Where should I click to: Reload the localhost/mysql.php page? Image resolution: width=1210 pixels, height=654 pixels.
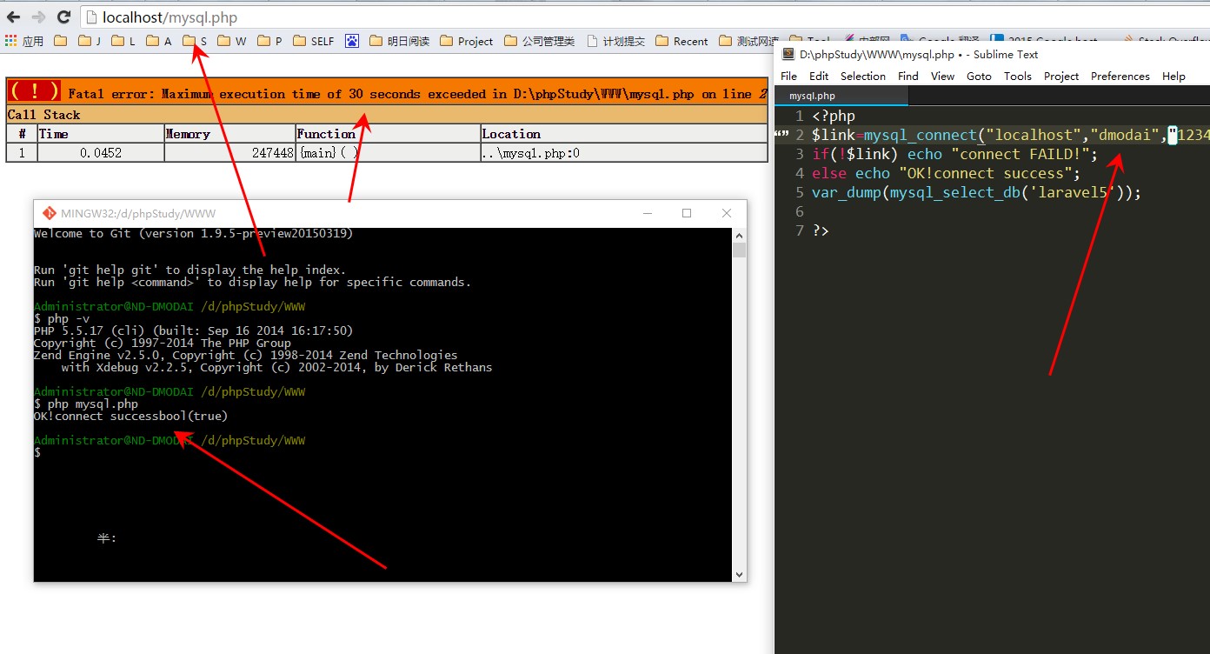63,17
